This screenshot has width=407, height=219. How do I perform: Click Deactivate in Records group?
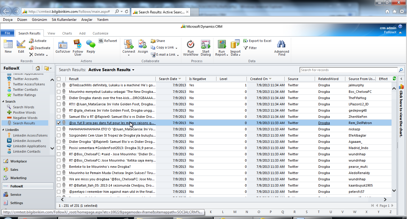[40, 48]
